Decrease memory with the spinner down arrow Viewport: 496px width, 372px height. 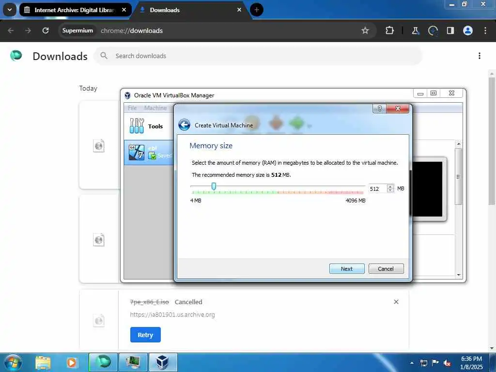click(x=390, y=190)
